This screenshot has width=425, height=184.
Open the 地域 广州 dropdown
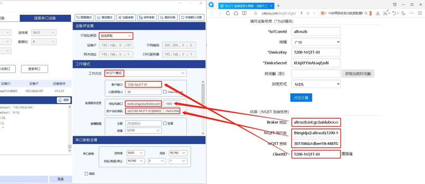(x=316, y=42)
